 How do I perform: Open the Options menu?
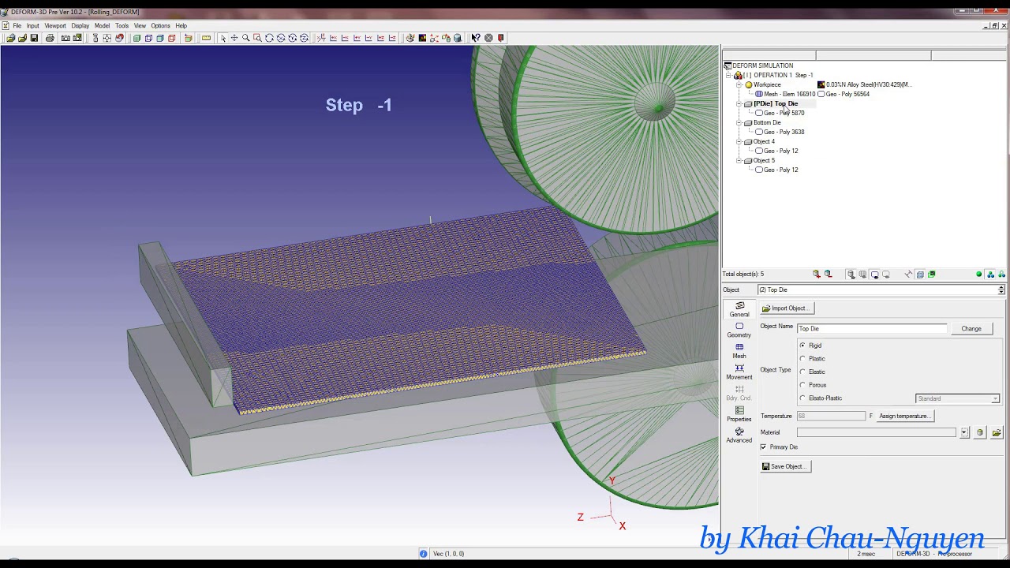click(x=160, y=26)
